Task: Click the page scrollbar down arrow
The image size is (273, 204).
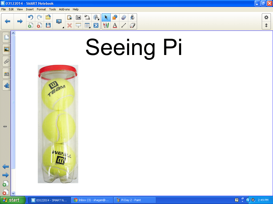Action: pyautogui.click(x=13, y=193)
